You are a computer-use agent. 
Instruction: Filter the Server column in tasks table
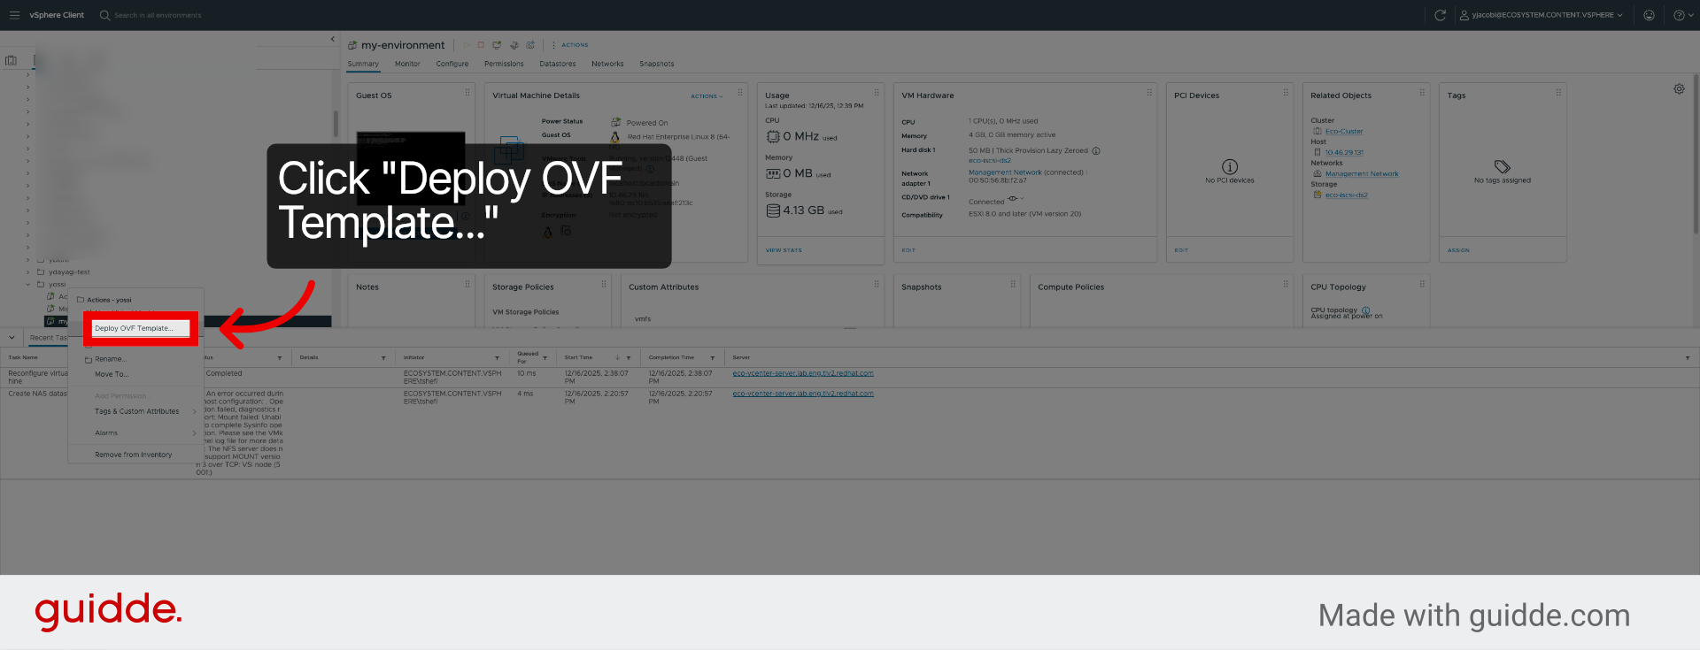1687,358
